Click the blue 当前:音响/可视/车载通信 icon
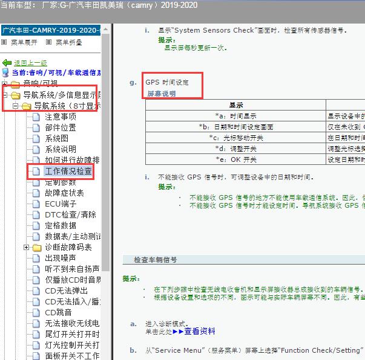This screenshot has height=360, width=365. (x=5, y=72)
